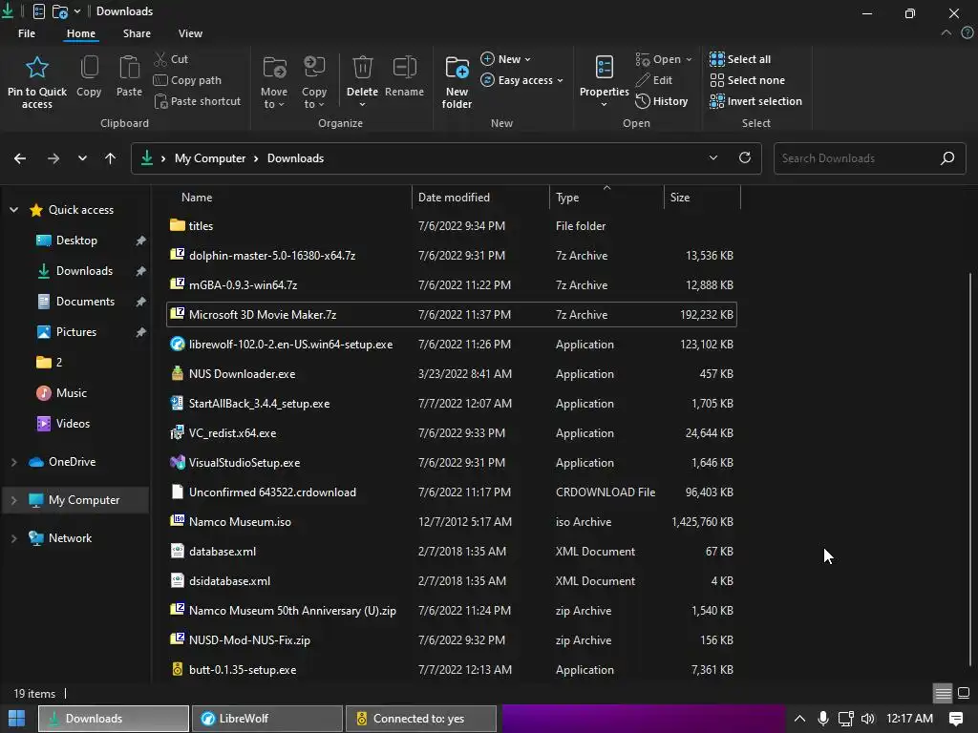Click the search magnifier icon

tap(947, 158)
